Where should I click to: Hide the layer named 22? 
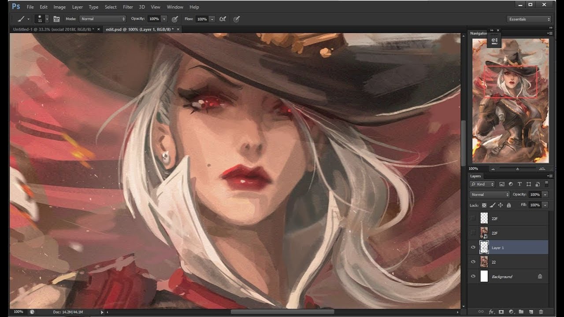point(473,262)
